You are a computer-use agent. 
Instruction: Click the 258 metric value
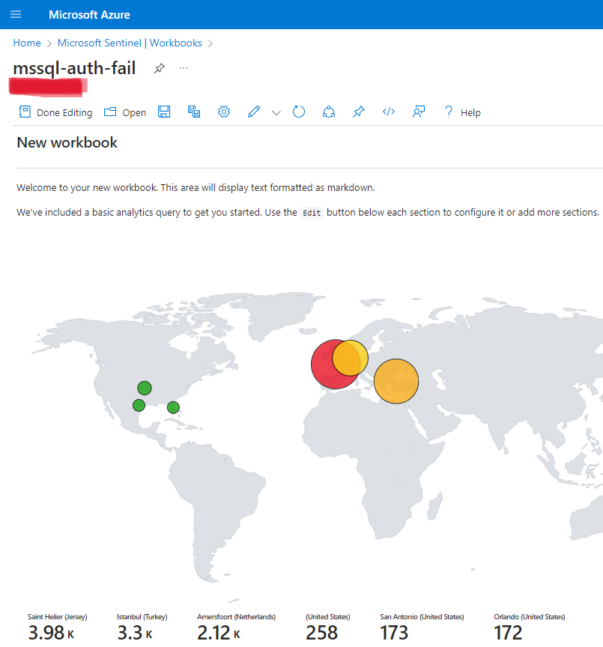click(322, 633)
